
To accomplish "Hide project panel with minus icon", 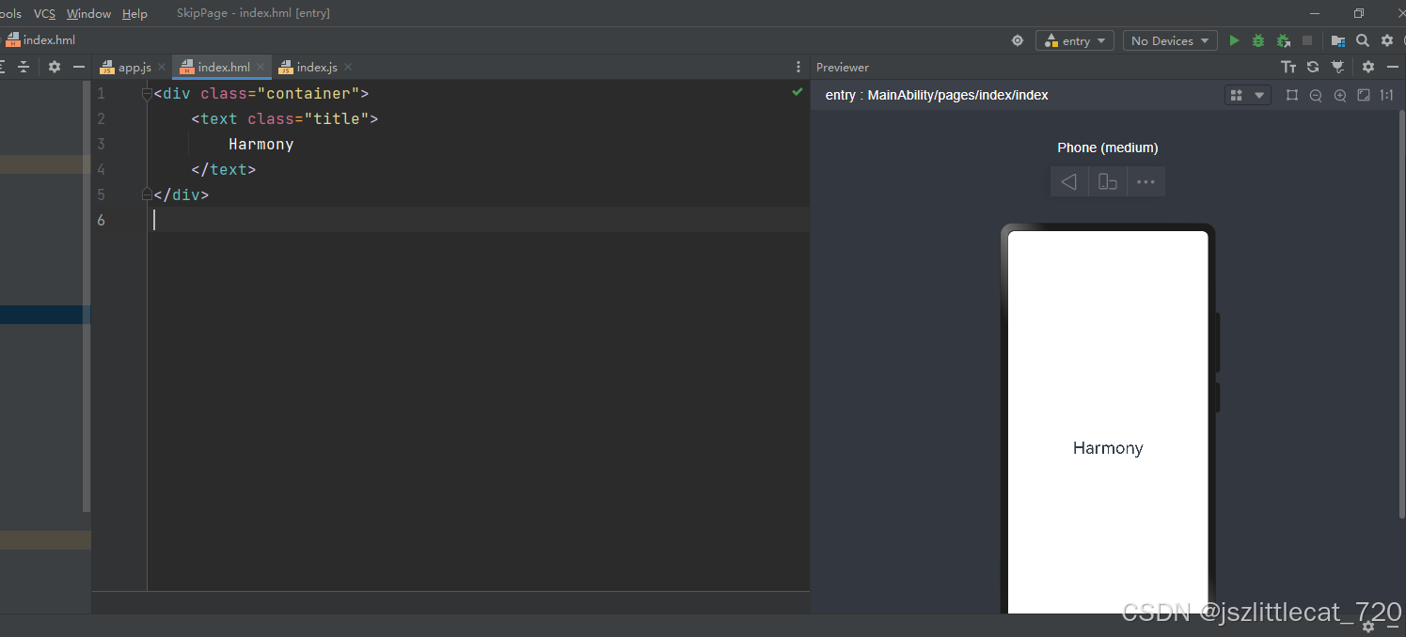I will click(x=79, y=67).
